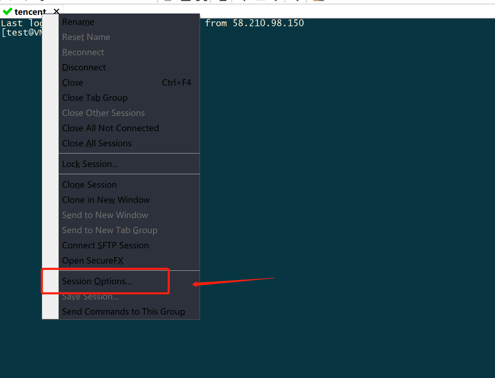Close the session using the Close entry
This screenshot has width=495, height=378.
point(72,82)
